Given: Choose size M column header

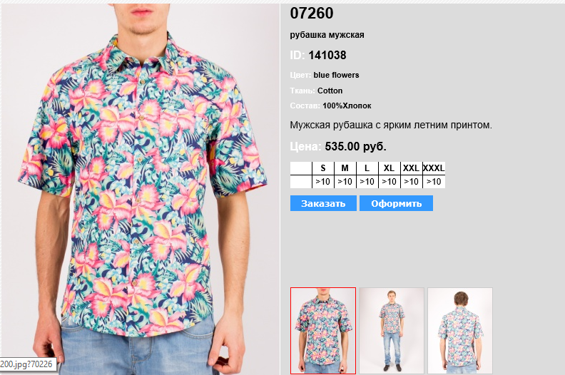Looking at the screenshot, I should point(345,168).
